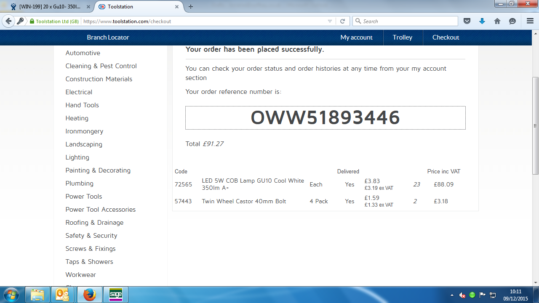Viewport: 539px width, 303px height.
Task: Click the muted volume icon in the tray
Action: point(462,295)
